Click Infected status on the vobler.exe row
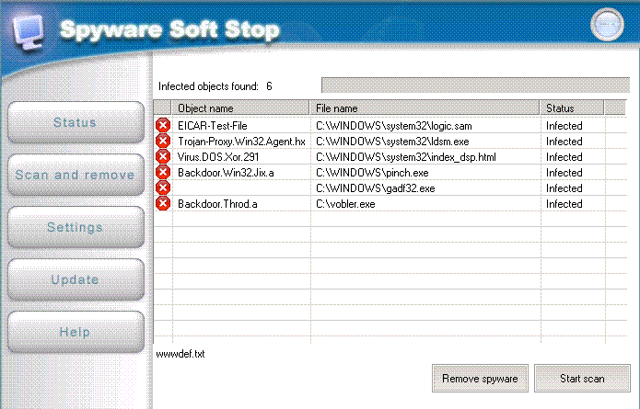640x409 pixels. [x=564, y=204]
